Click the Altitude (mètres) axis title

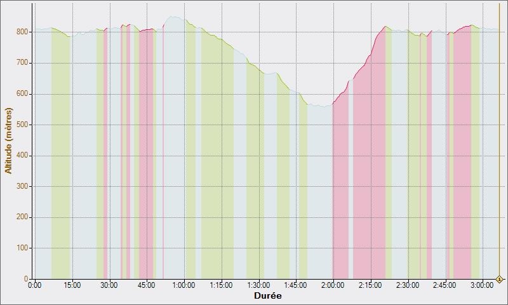8,141
